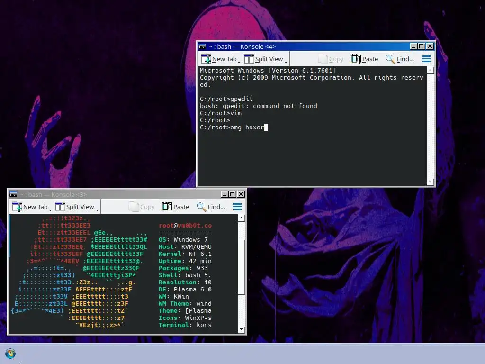Click "Packages: 933" line

(x=183, y=268)
